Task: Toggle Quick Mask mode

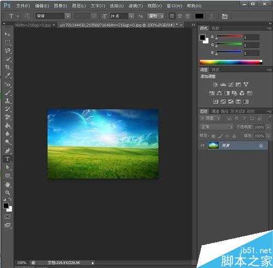Action: [x=8, y=217]
